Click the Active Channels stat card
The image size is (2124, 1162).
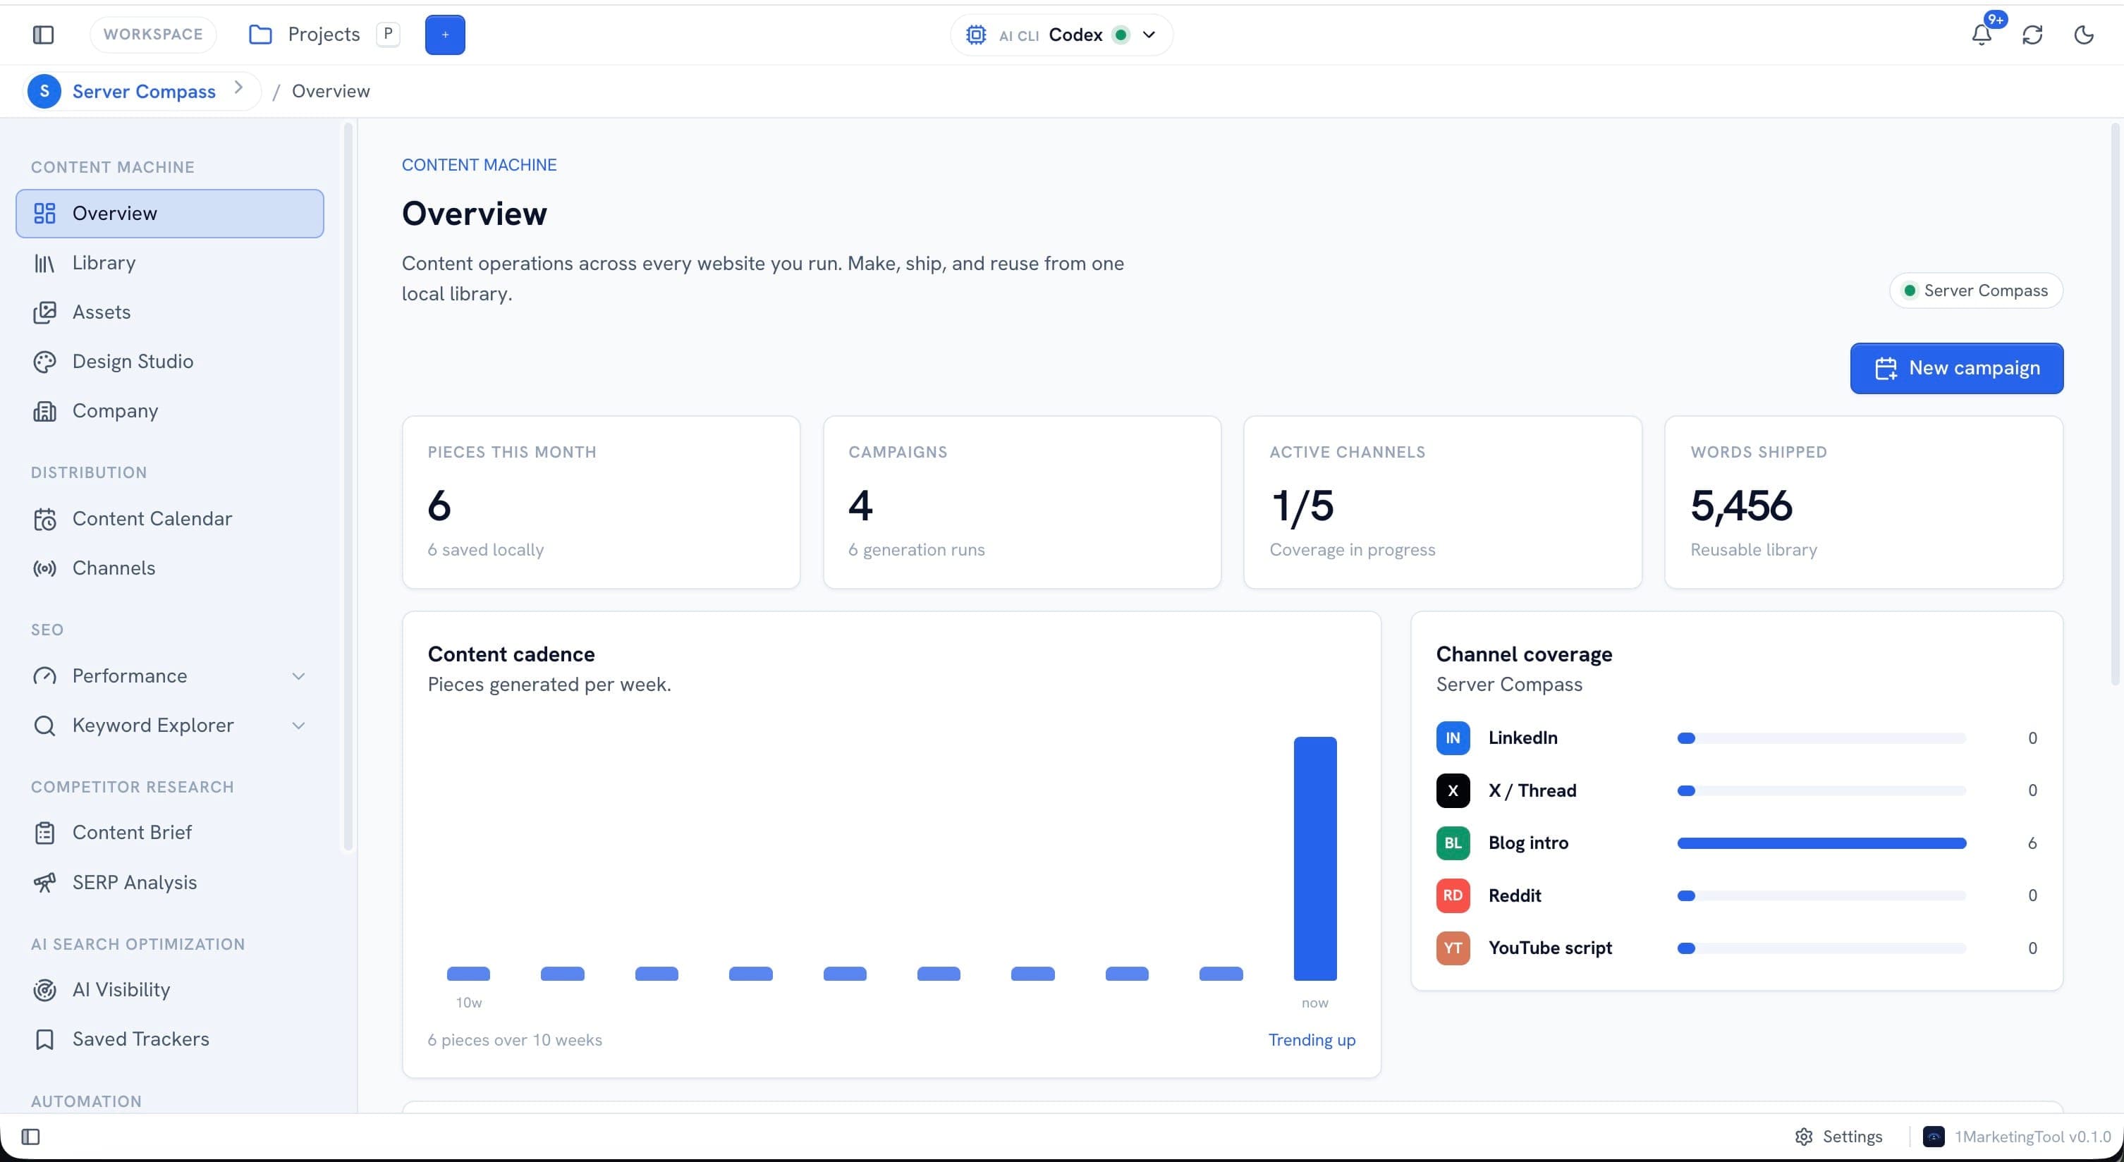[x=1443, y=502]
